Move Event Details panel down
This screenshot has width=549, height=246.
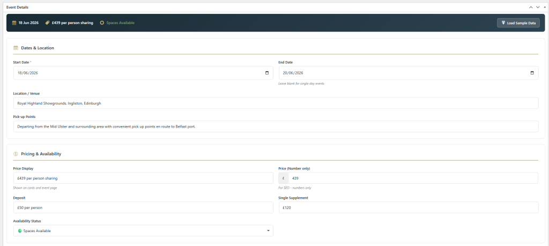(x=538, y=8)
